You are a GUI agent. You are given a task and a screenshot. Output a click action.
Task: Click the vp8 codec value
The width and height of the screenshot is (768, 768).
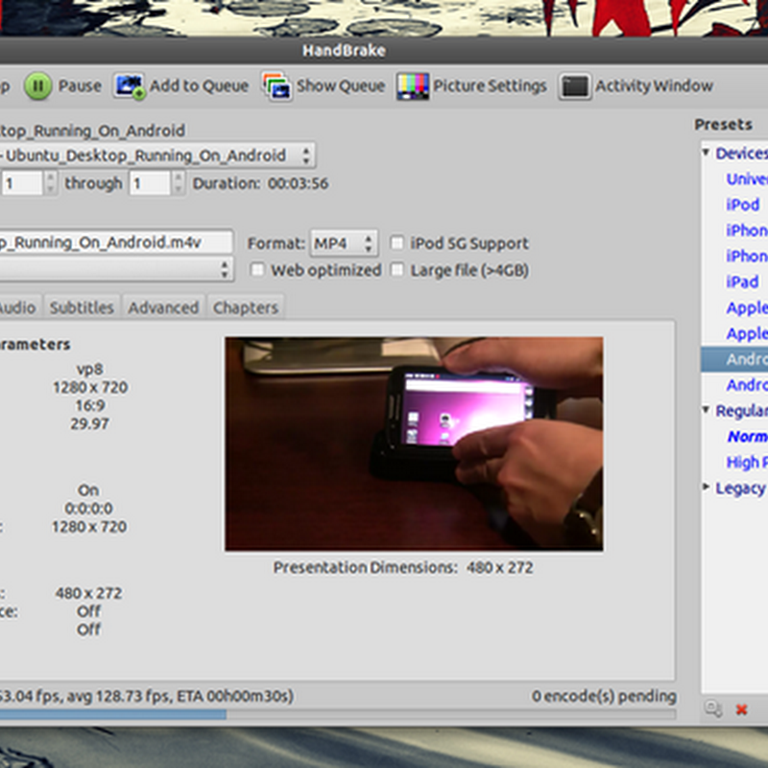(x=89, y=370)
